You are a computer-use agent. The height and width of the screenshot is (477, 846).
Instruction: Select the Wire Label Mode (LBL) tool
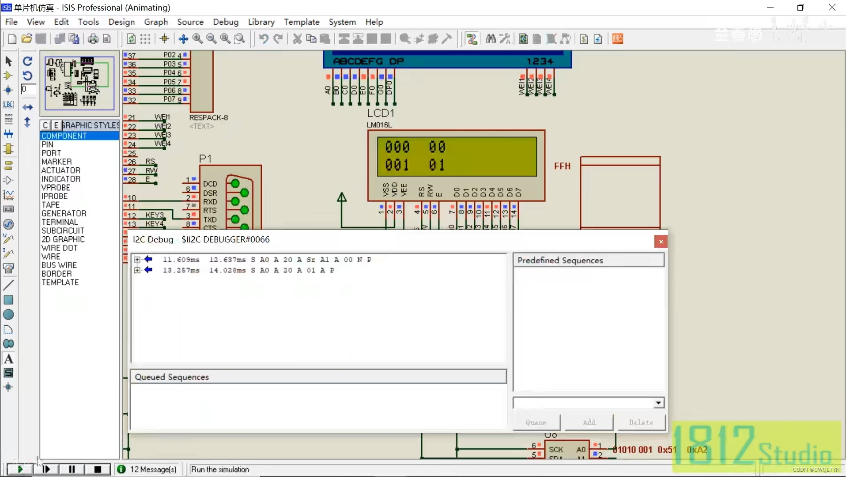coord(8,105)
